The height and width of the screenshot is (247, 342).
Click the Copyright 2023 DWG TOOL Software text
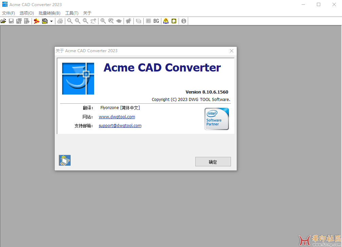(191, 100)
